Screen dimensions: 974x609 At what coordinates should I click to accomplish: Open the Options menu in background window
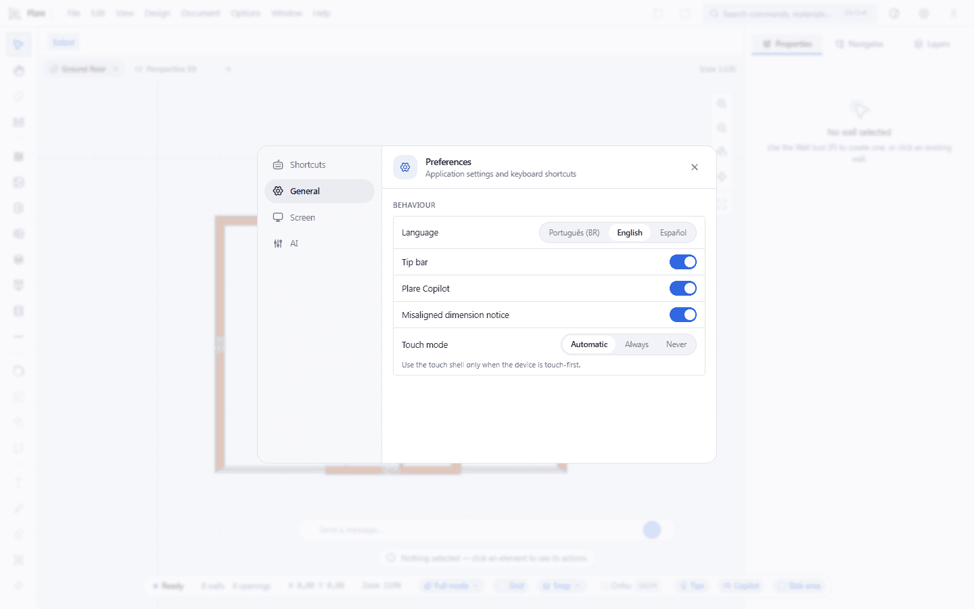click(246, 14)
